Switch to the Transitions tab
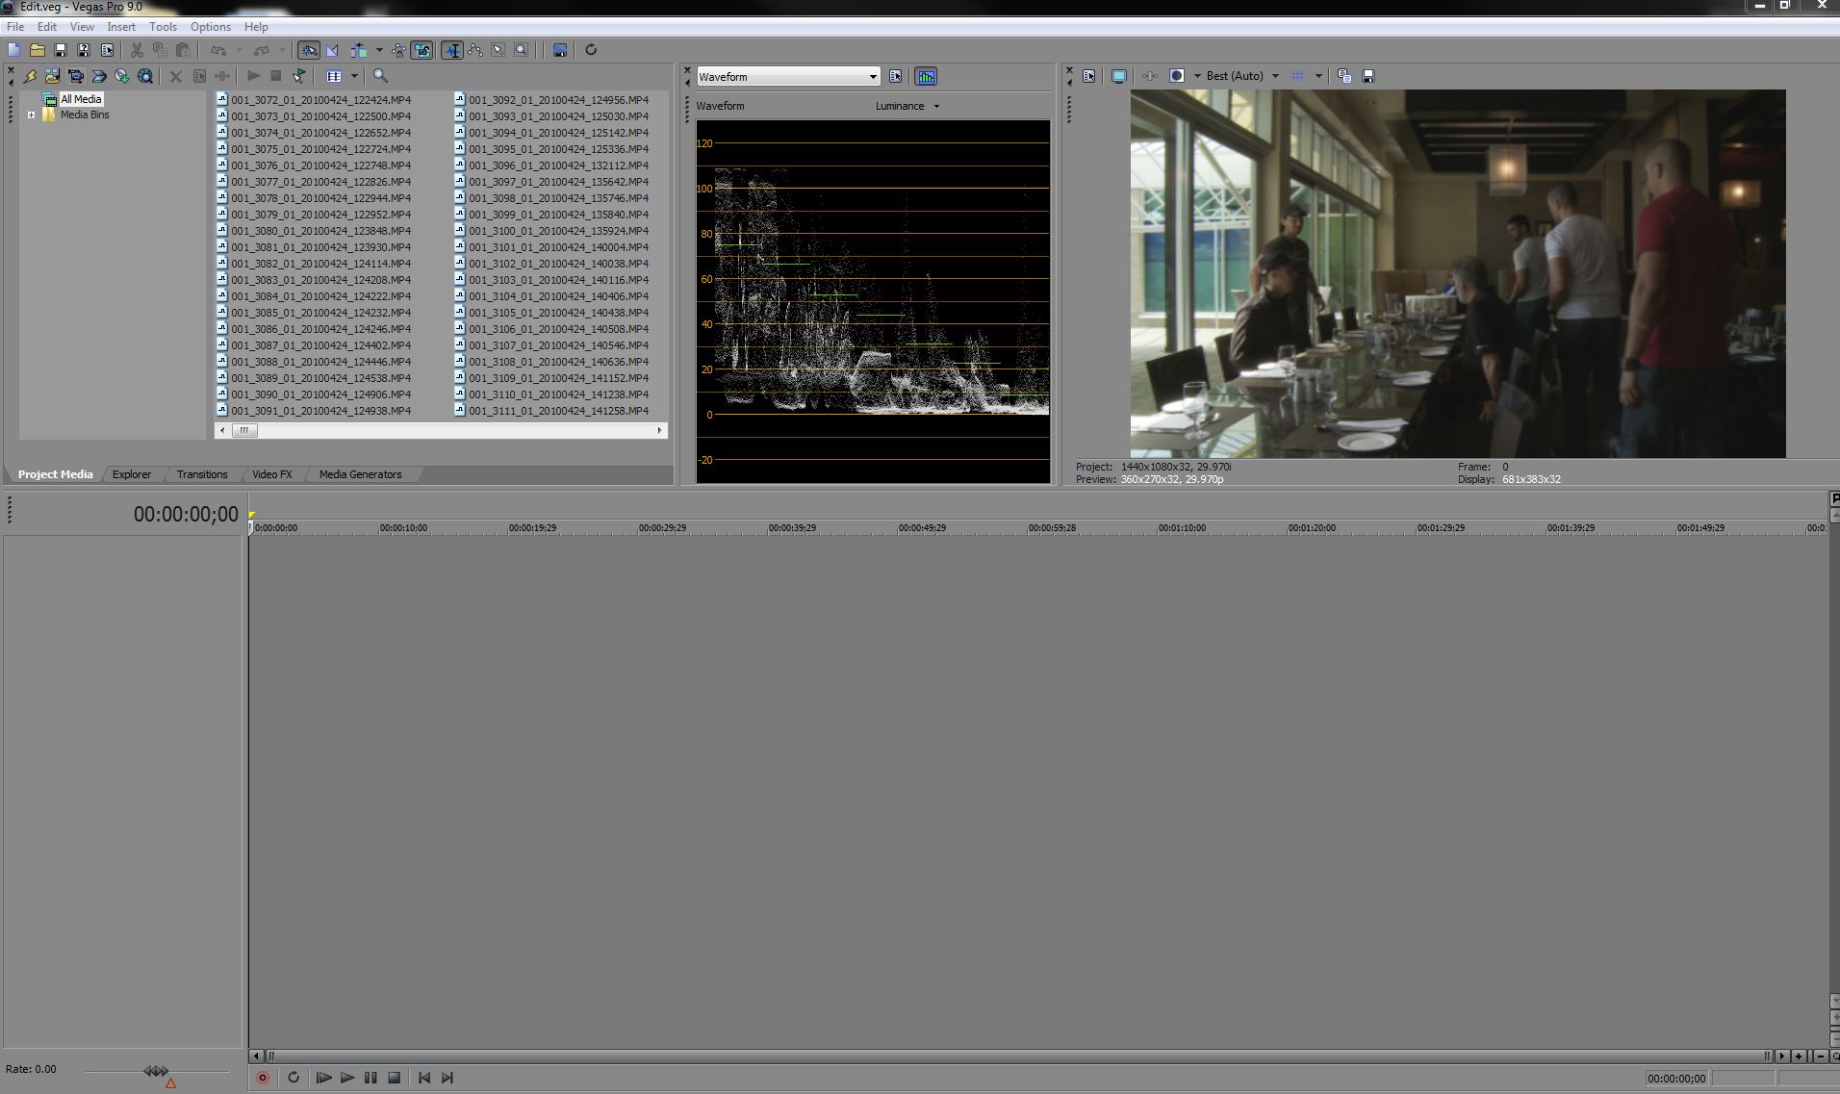 coord(202,474)
